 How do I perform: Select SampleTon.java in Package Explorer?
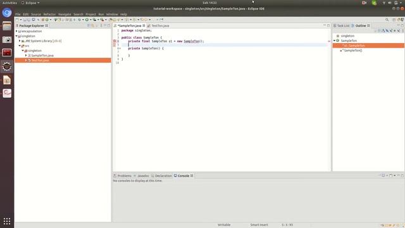coord(42,55)
